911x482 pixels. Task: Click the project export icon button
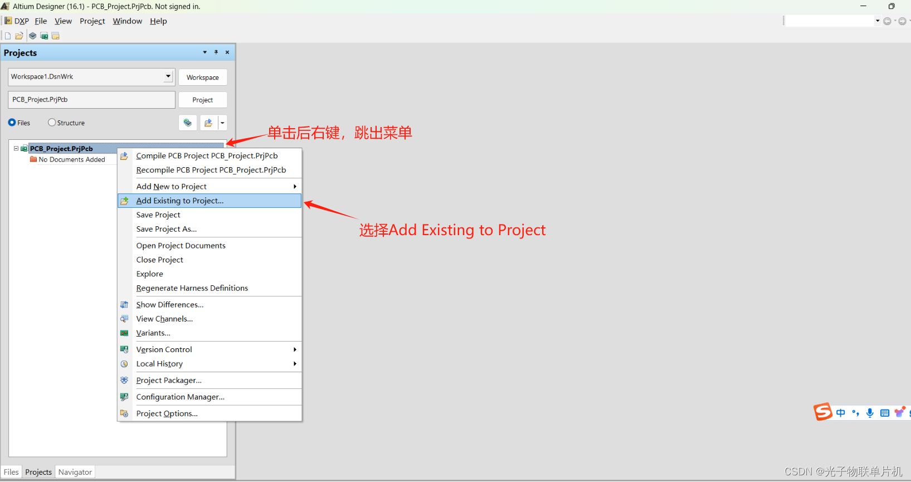click(x=208, y=123)
